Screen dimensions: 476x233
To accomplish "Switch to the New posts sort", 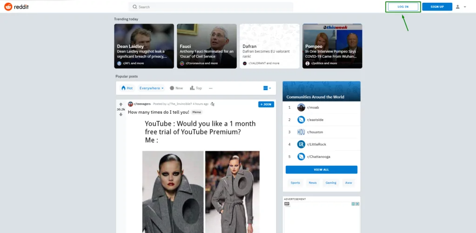I will [x=176, y=88].
